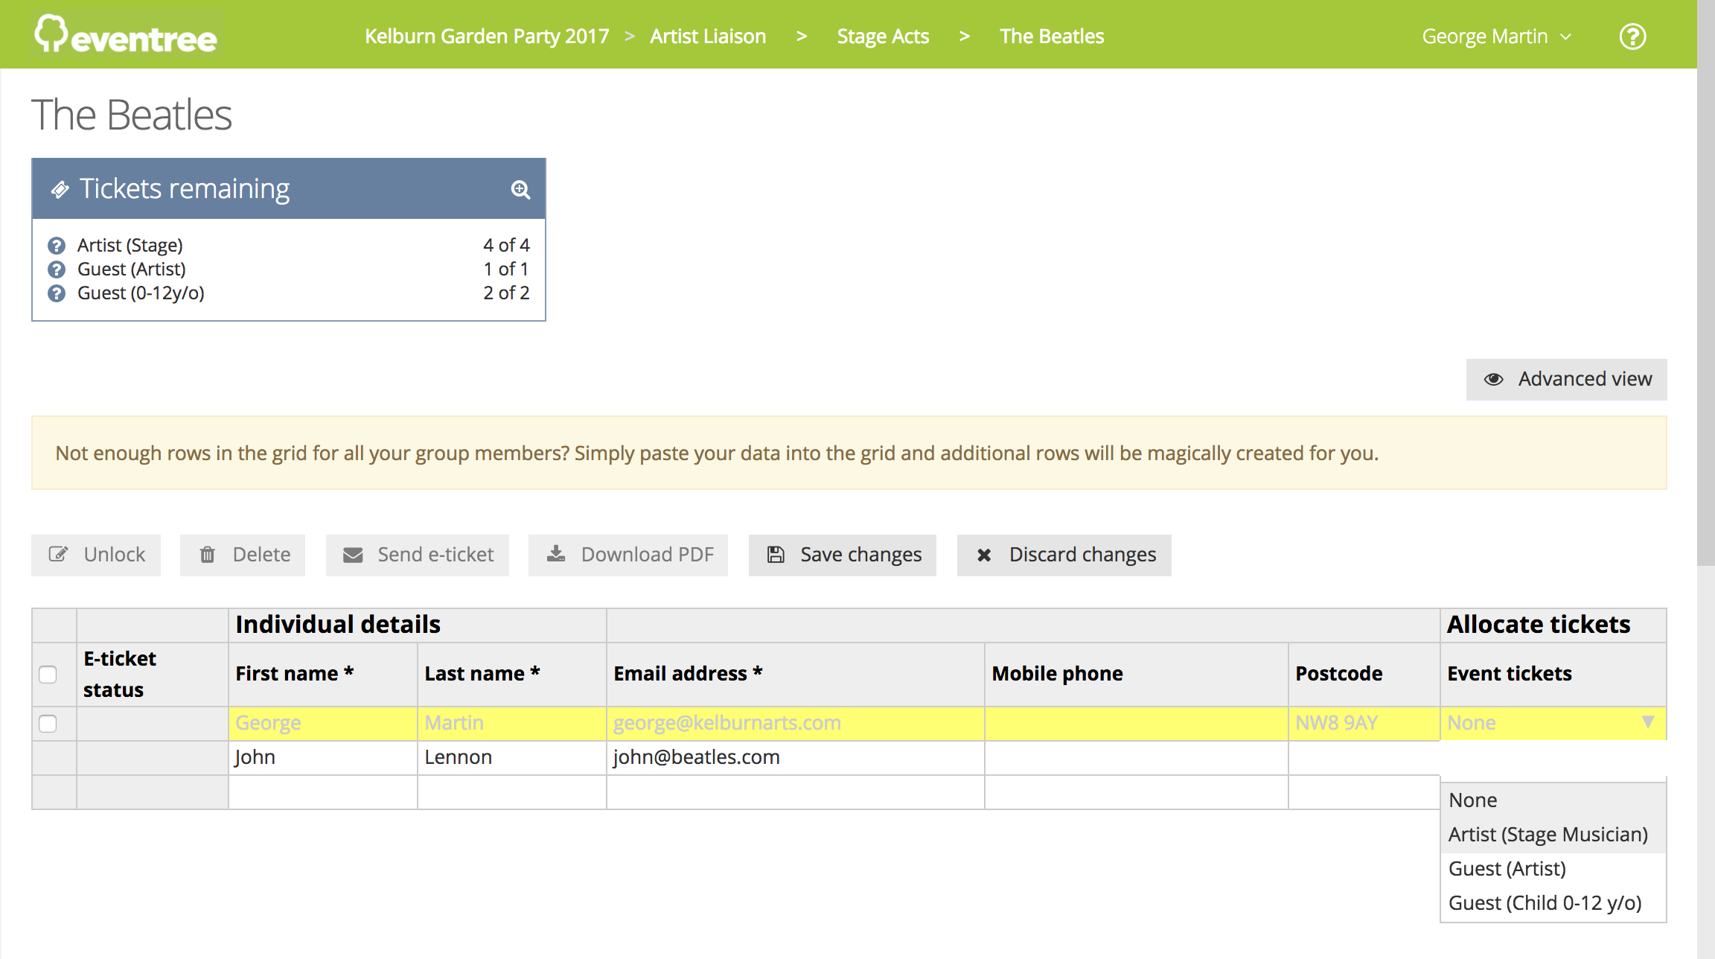The width and height of the screenshot is (1715, 959).
Task: Select Guest (Artist) ticket option
Action: (x=1553, y=869)
